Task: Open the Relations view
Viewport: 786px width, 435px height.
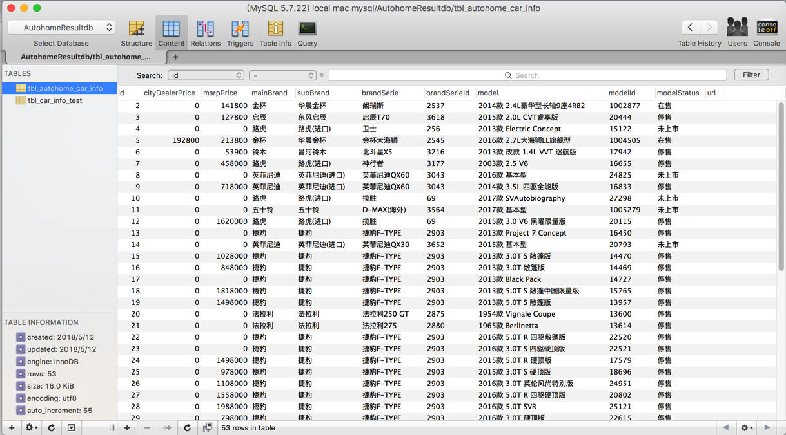Action: tap(205, 33)
